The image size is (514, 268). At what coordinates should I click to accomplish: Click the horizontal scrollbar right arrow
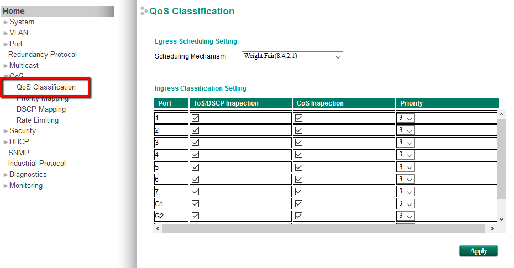pyautogui.click(x=492, y=228)
